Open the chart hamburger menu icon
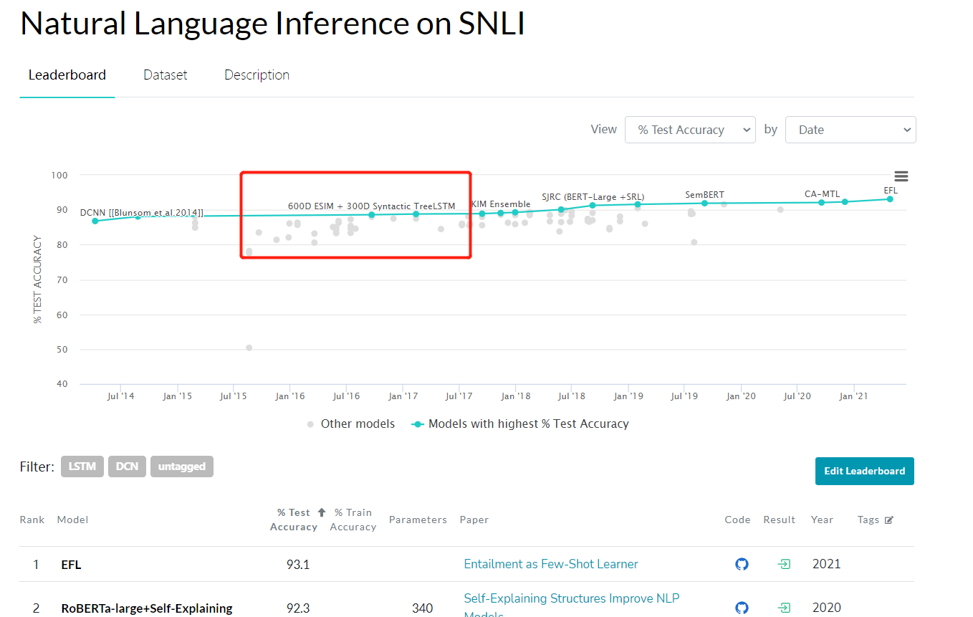Viewport: 973px width, 617px height. click(x=901, y=176)
